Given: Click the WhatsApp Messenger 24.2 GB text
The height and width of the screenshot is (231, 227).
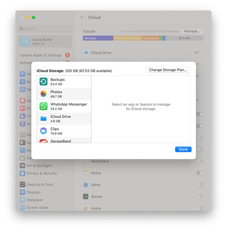Looking at the screenshot, I should (x=56, y=109).
